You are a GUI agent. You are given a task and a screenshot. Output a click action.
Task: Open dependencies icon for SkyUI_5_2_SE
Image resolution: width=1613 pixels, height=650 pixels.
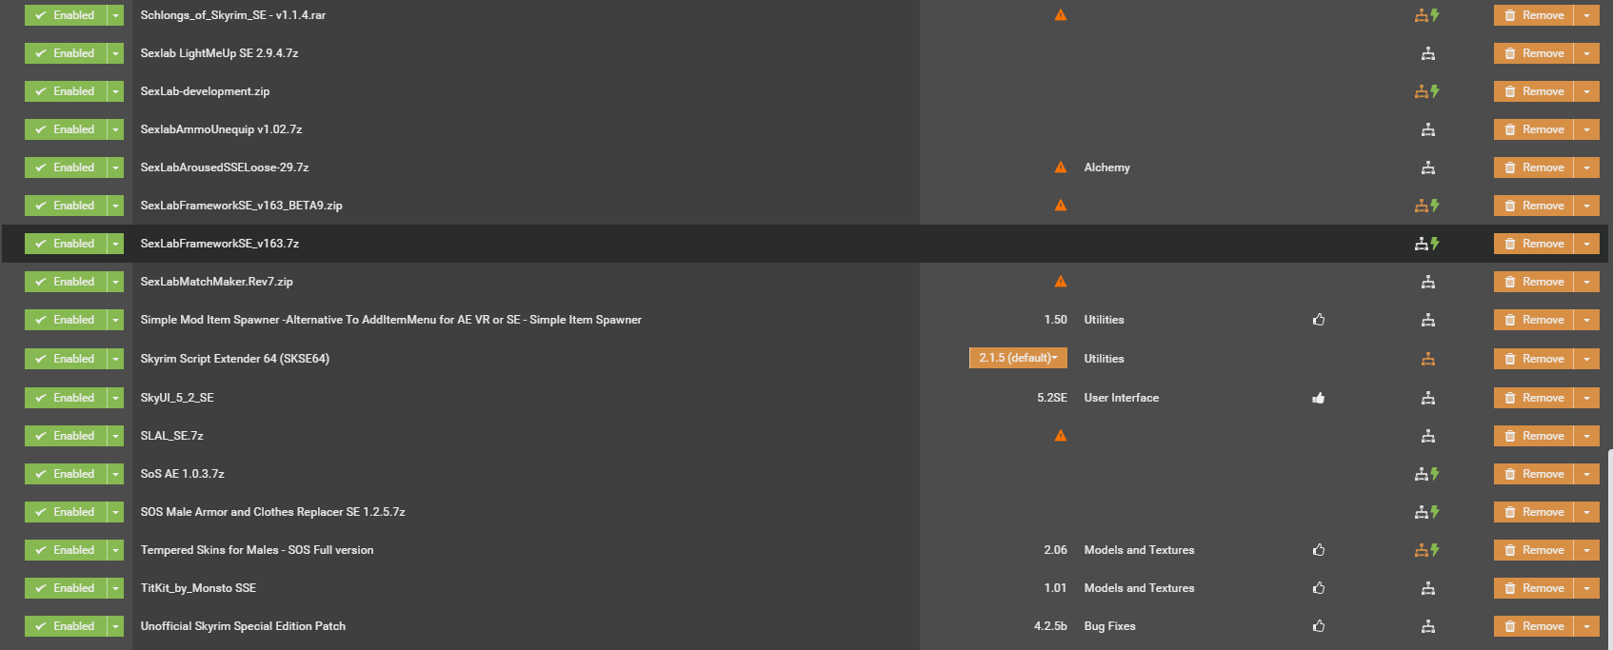1427,398
